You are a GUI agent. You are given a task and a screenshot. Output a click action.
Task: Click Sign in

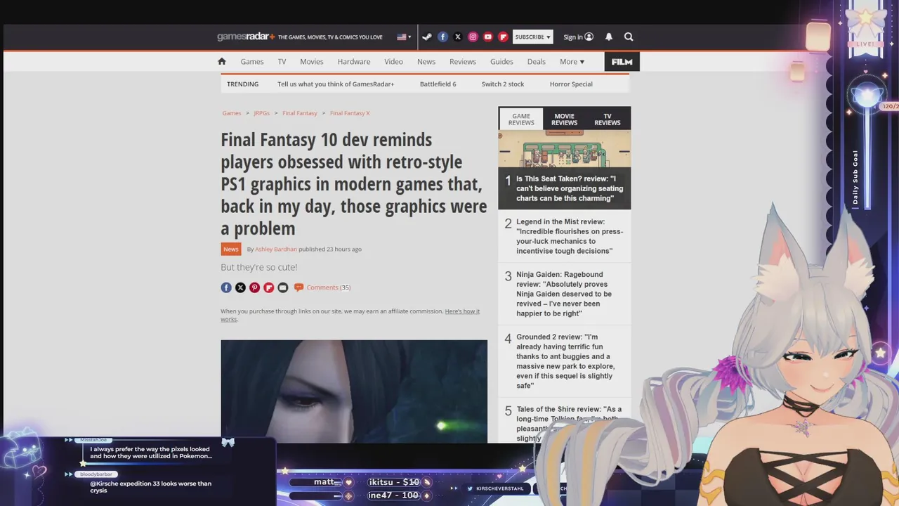click(x=578, y=37)
